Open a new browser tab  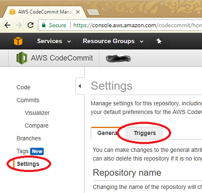click(x=93, y=12)
